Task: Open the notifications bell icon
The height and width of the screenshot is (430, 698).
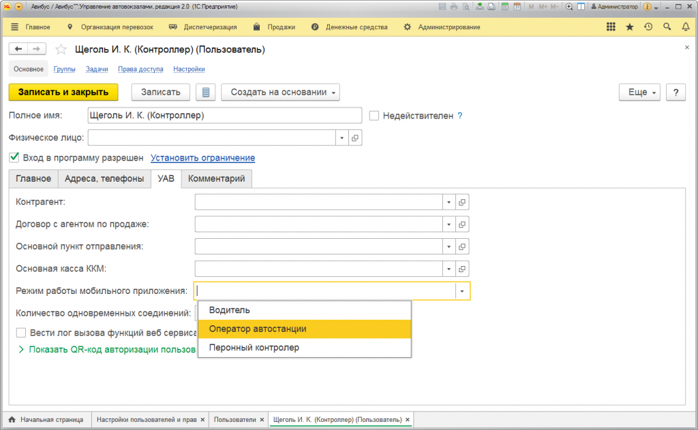Action: pyautogui.click(x=685, y=27)
